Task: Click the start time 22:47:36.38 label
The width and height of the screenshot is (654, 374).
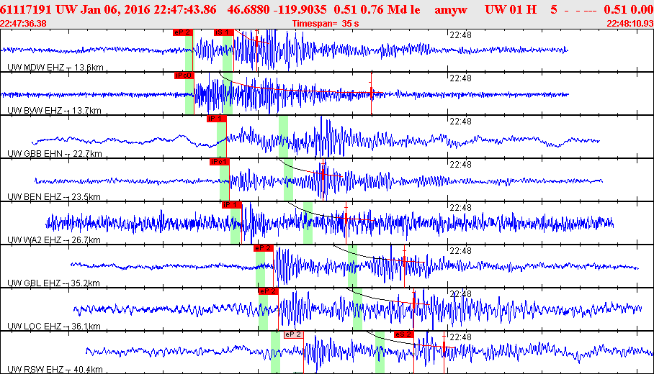Action: point(24,23)
